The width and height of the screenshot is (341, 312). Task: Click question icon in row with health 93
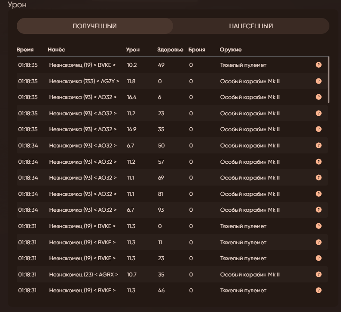(x=319, y=210)
